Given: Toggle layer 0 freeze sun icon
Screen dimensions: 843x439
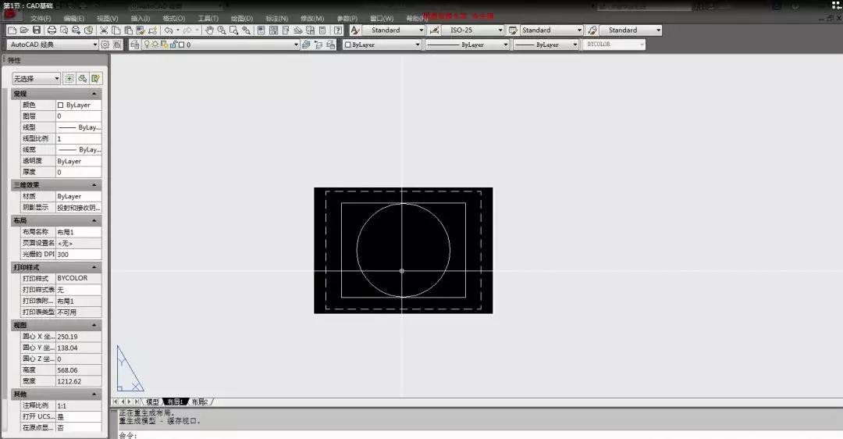Looking at the screenshot, I should click(x=155, y=45).
